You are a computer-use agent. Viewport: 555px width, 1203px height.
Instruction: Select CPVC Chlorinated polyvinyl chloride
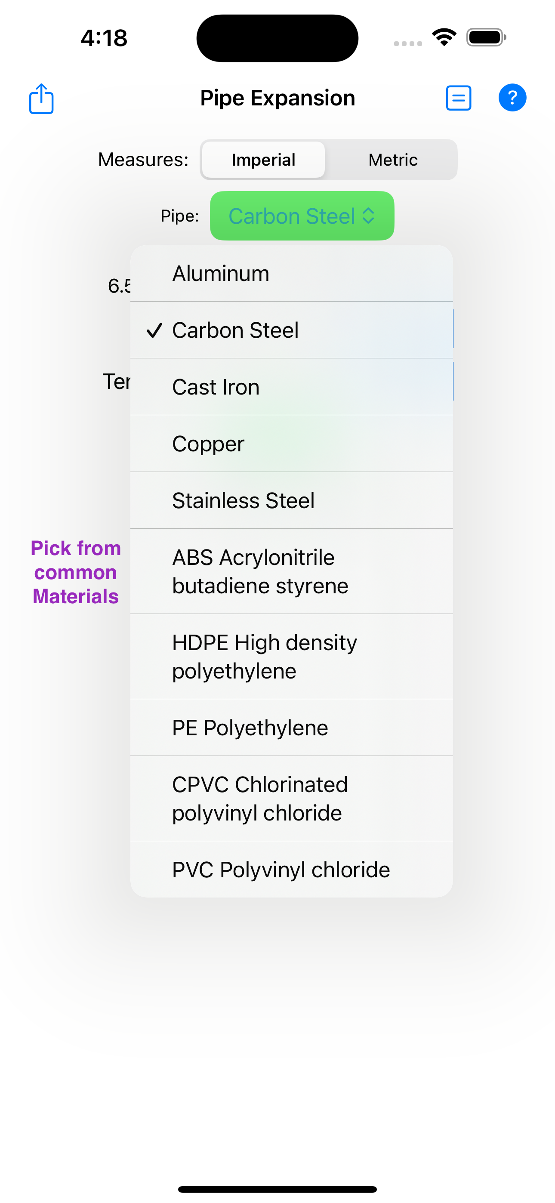click(291, 799)
